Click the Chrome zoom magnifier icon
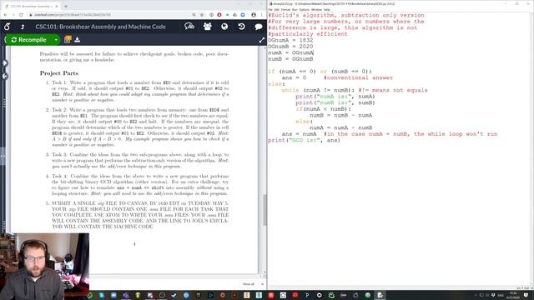Screen dimensions: 534x300 194,15
